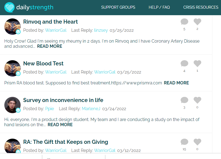
Task: Open Support Groups menu
Action: pyautogui.click(x=118, y=7)
